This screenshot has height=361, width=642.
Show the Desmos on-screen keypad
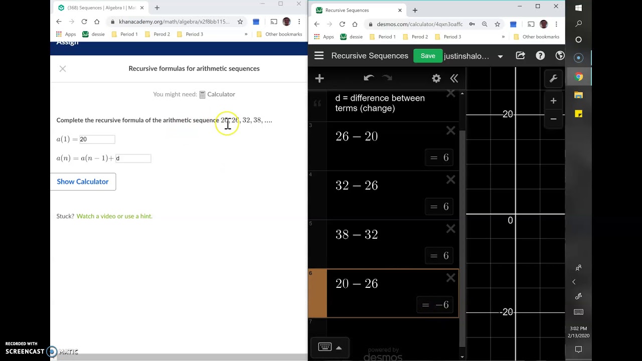[x=325, y=347]
